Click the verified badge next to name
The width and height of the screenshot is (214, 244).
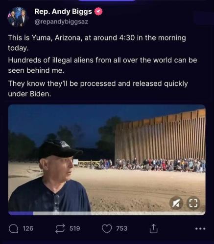[x=98, y=12]
